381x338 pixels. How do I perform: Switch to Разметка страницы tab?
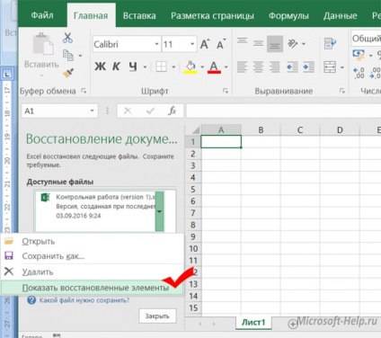click(212, 15)
